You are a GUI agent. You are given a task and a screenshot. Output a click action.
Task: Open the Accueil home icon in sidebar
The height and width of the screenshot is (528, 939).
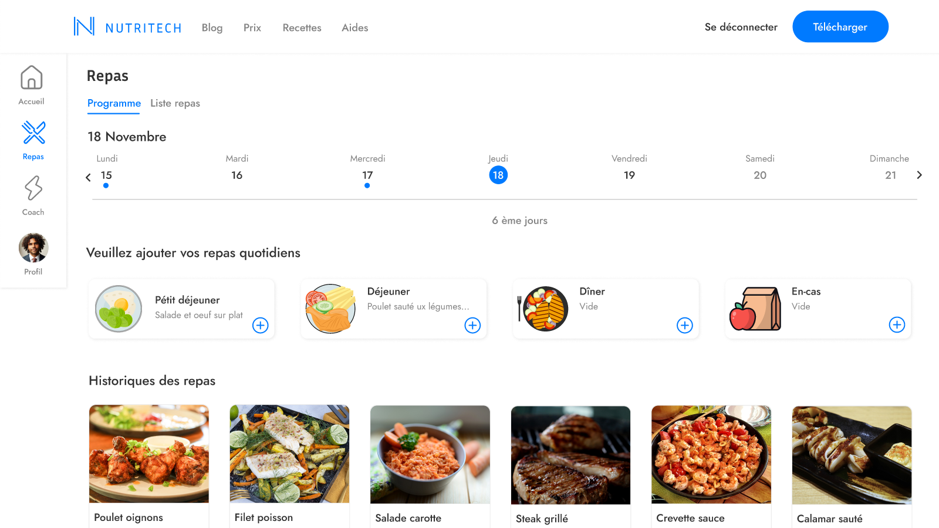coord(32,77)
